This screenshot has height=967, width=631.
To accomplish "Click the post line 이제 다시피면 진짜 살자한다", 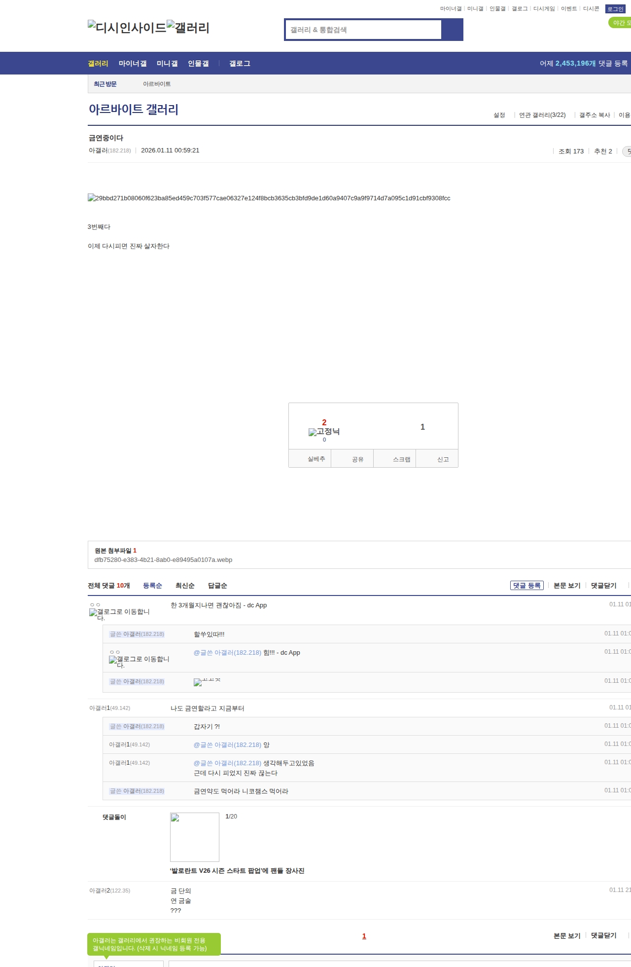I will tap(129, 246).
